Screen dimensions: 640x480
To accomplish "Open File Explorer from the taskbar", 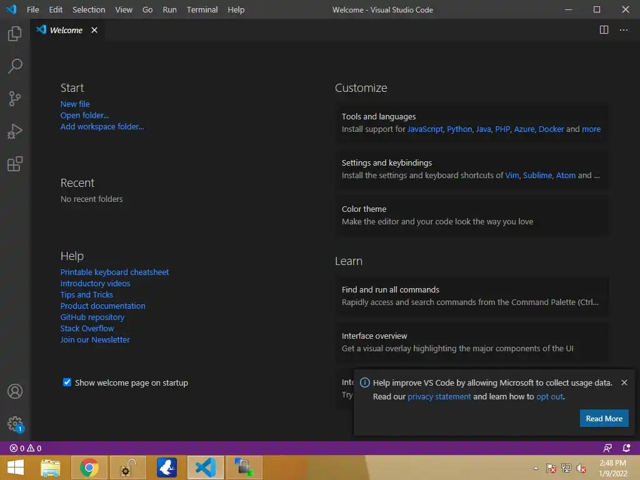I will [x=51, y=467].
